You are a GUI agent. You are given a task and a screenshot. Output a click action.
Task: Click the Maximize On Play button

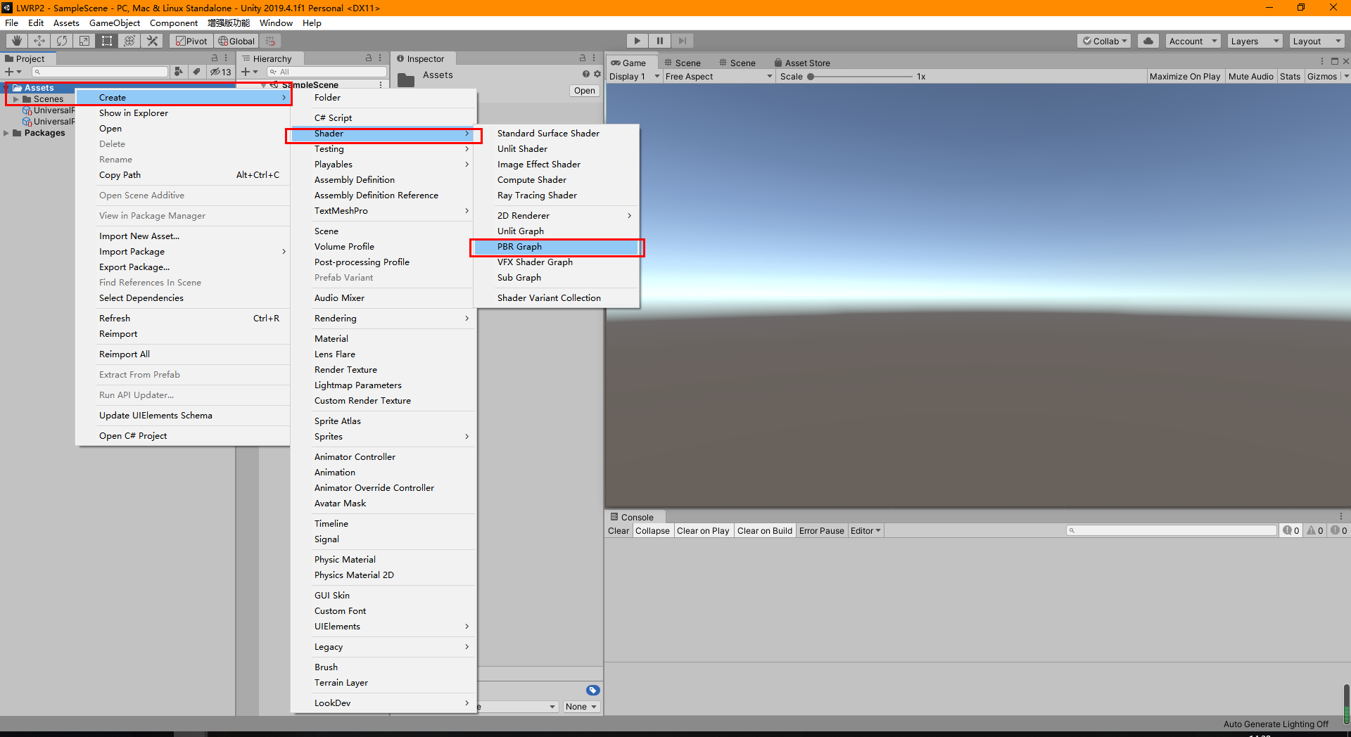pos(1185,76)
